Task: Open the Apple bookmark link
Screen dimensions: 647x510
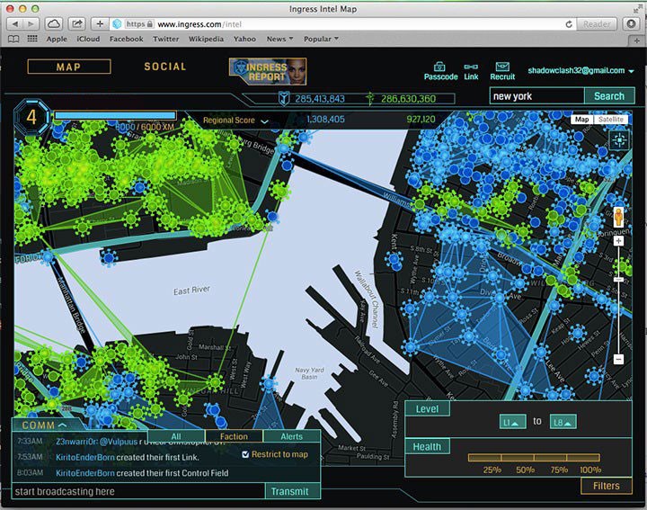Action: click(x=57, y=39)
